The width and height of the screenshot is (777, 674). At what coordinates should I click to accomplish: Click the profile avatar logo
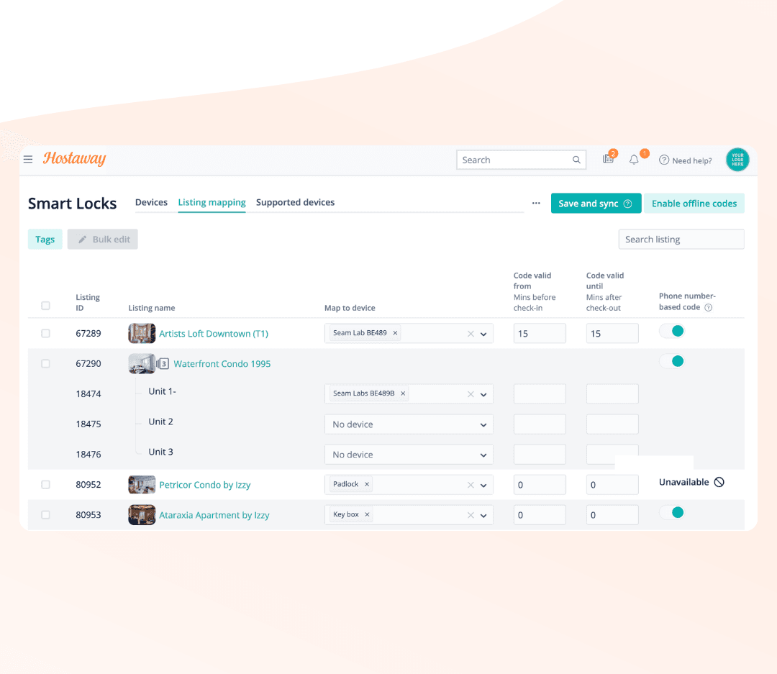(737, 160)
